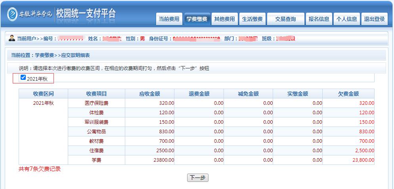Viewport: 394px width, 189px height.
Task: Click 退出登录 to log out
Action: tap(374, 19)
